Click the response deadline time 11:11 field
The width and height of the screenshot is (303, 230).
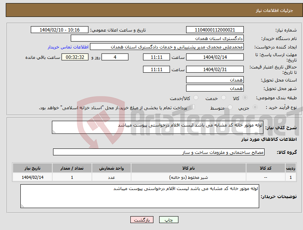pos(156,57)
